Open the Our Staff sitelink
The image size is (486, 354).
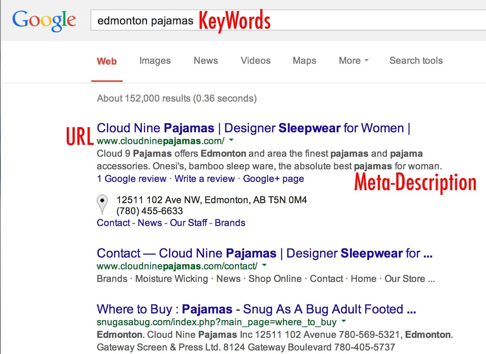point(188,223)
